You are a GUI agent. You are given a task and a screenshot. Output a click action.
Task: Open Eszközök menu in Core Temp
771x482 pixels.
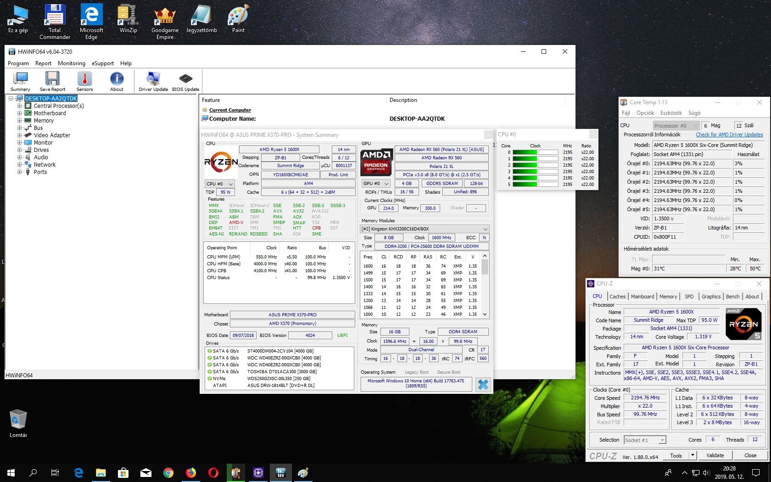[671, 113]
